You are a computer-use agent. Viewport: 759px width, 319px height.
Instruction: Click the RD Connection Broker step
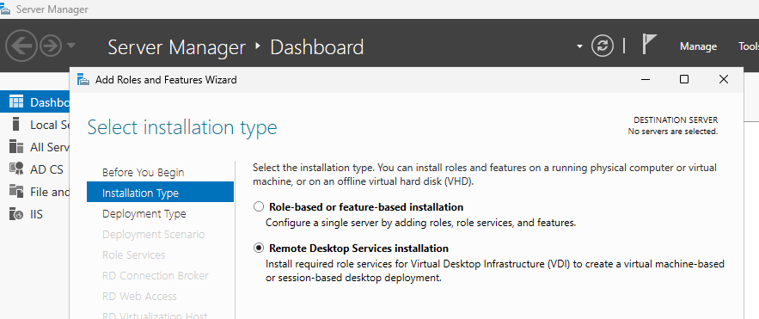156,275
